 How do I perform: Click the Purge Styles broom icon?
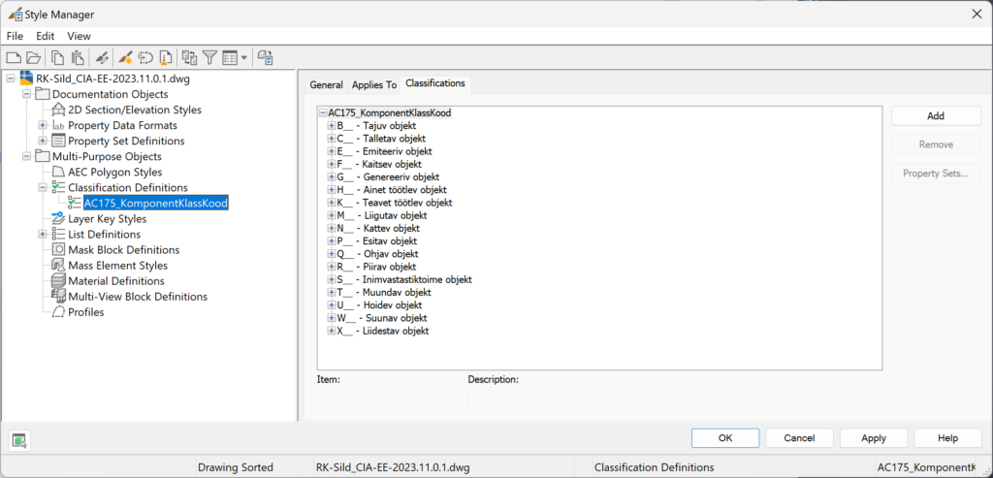pyautogui.click(x=165, y=58)
